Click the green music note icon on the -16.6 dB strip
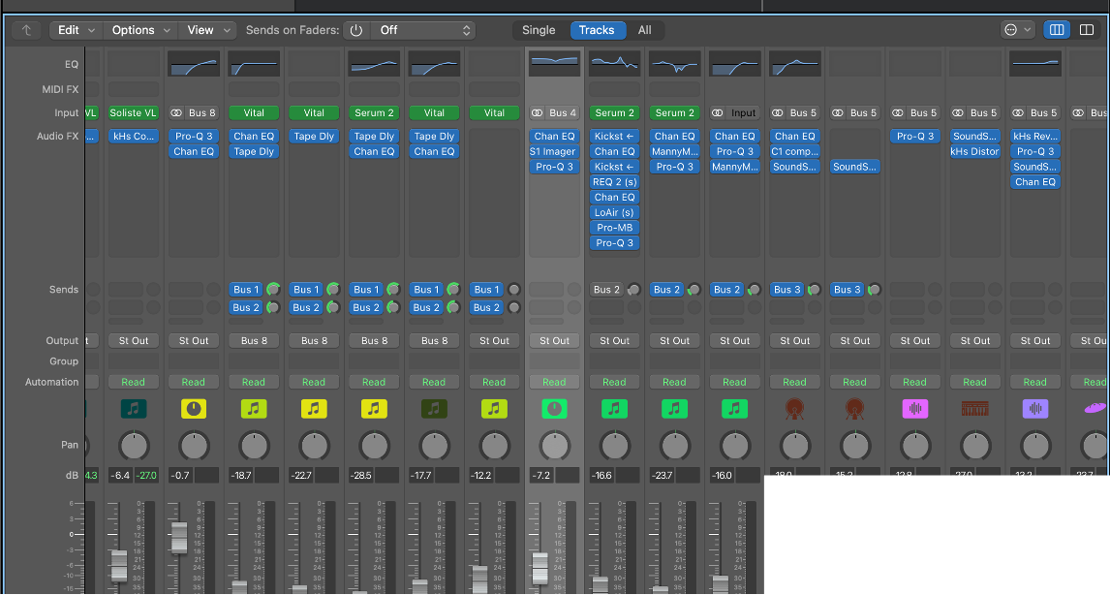 point(614,409)
